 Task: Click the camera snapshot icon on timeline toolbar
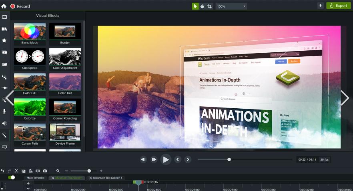tap(45, 171)
